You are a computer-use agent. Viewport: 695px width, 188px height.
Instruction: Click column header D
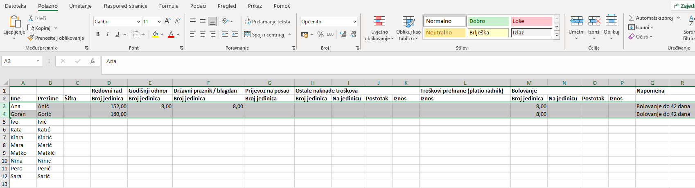click(109, 83)
